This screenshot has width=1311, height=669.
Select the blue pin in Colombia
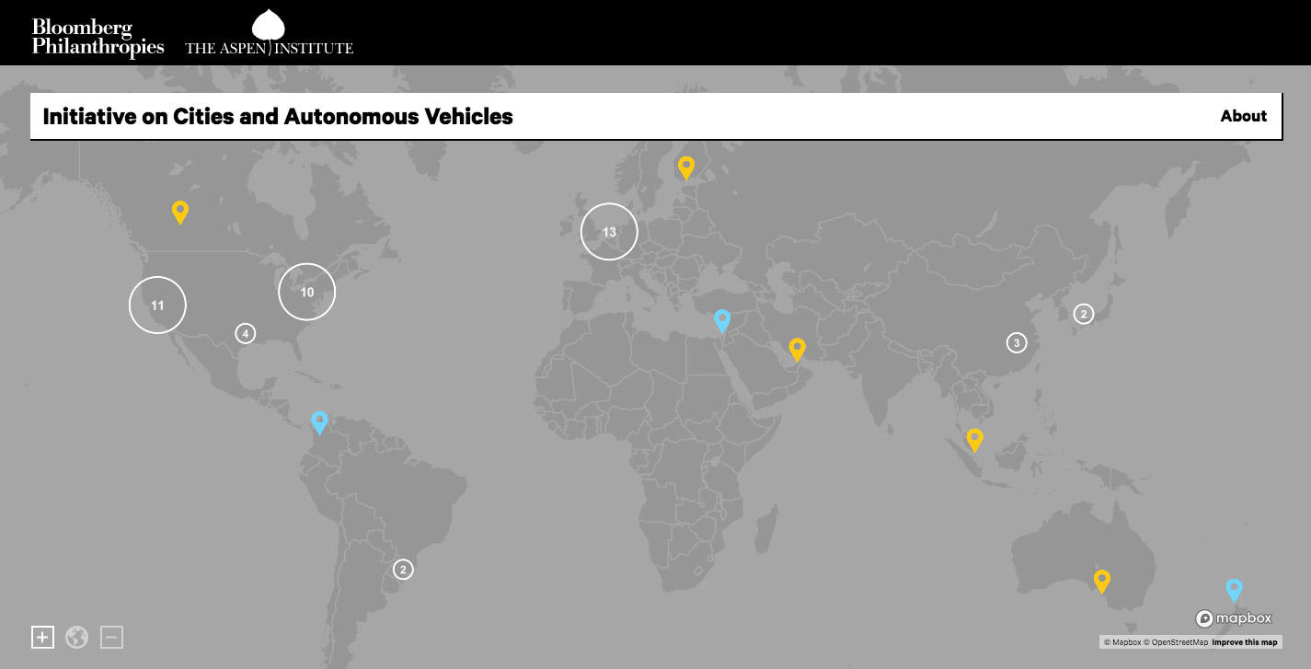(x=319, y=421)
